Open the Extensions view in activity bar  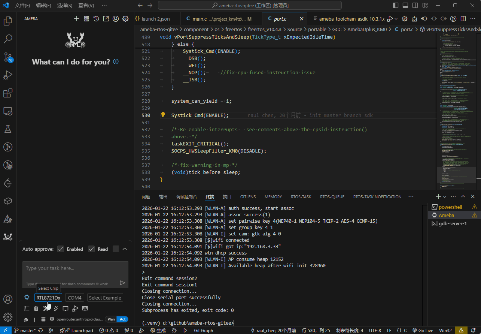point(8,93)
